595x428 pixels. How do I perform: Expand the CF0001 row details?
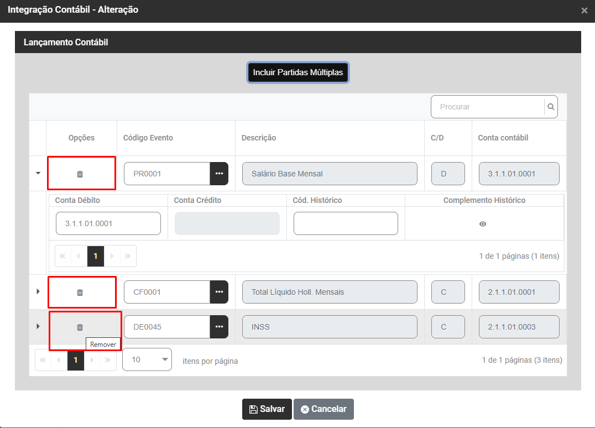(38, 291)
